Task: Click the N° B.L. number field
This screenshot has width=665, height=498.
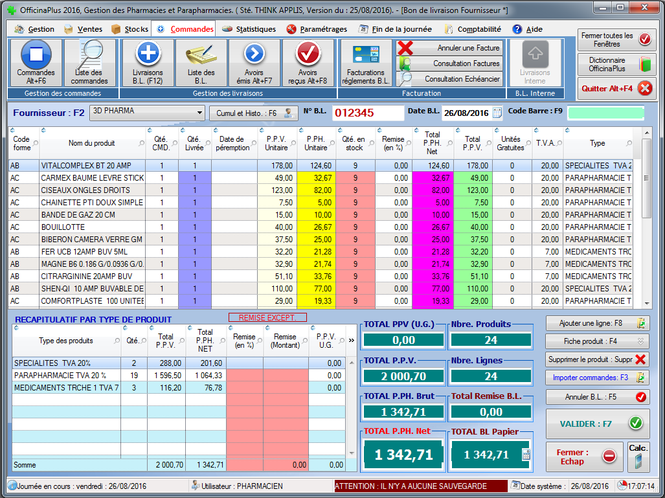Action: 367,113
